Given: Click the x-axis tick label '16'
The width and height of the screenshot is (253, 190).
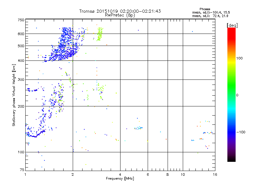Looking at the screenshot, I should (x=215, y=174).
